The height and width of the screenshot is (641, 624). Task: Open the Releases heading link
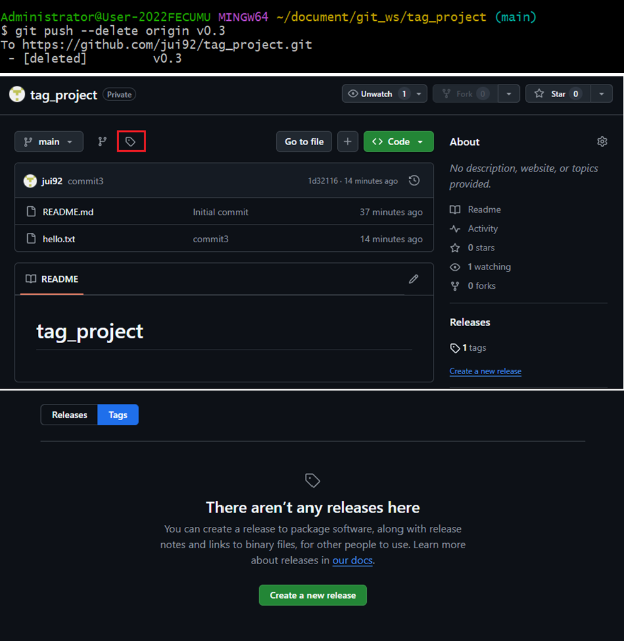pyautogui.click(x=470, y=322)
